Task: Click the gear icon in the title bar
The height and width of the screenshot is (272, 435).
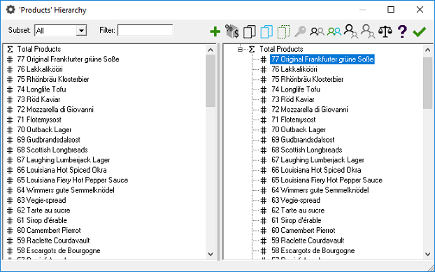Action: point(10,10)
